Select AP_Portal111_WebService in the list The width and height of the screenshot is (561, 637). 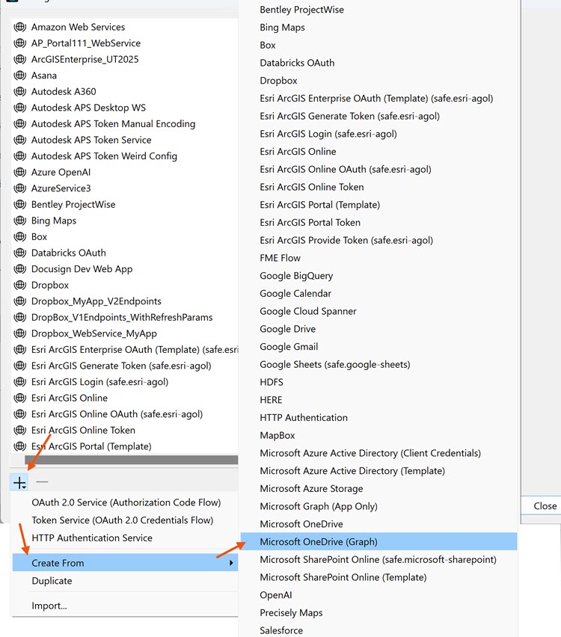(x=86, y=43)
